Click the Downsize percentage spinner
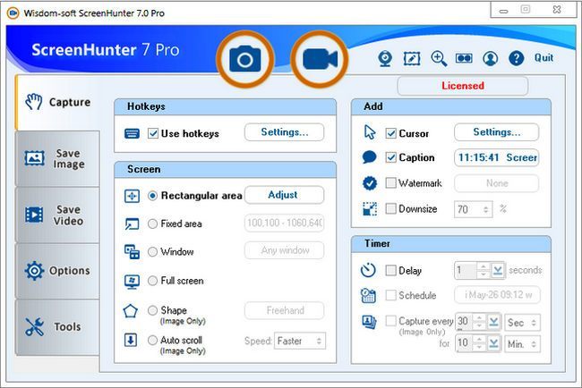This screenshot has width=582, height=388. (486, 210)
